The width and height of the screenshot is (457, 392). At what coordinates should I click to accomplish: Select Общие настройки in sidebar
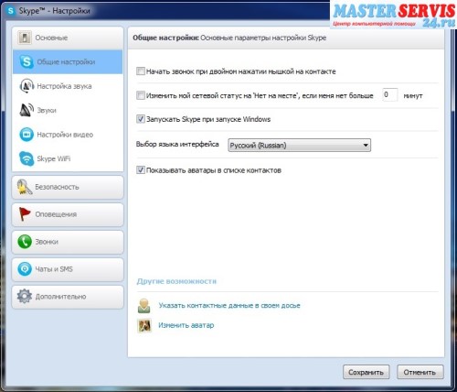pyautogui.click(x=68, y=61)
